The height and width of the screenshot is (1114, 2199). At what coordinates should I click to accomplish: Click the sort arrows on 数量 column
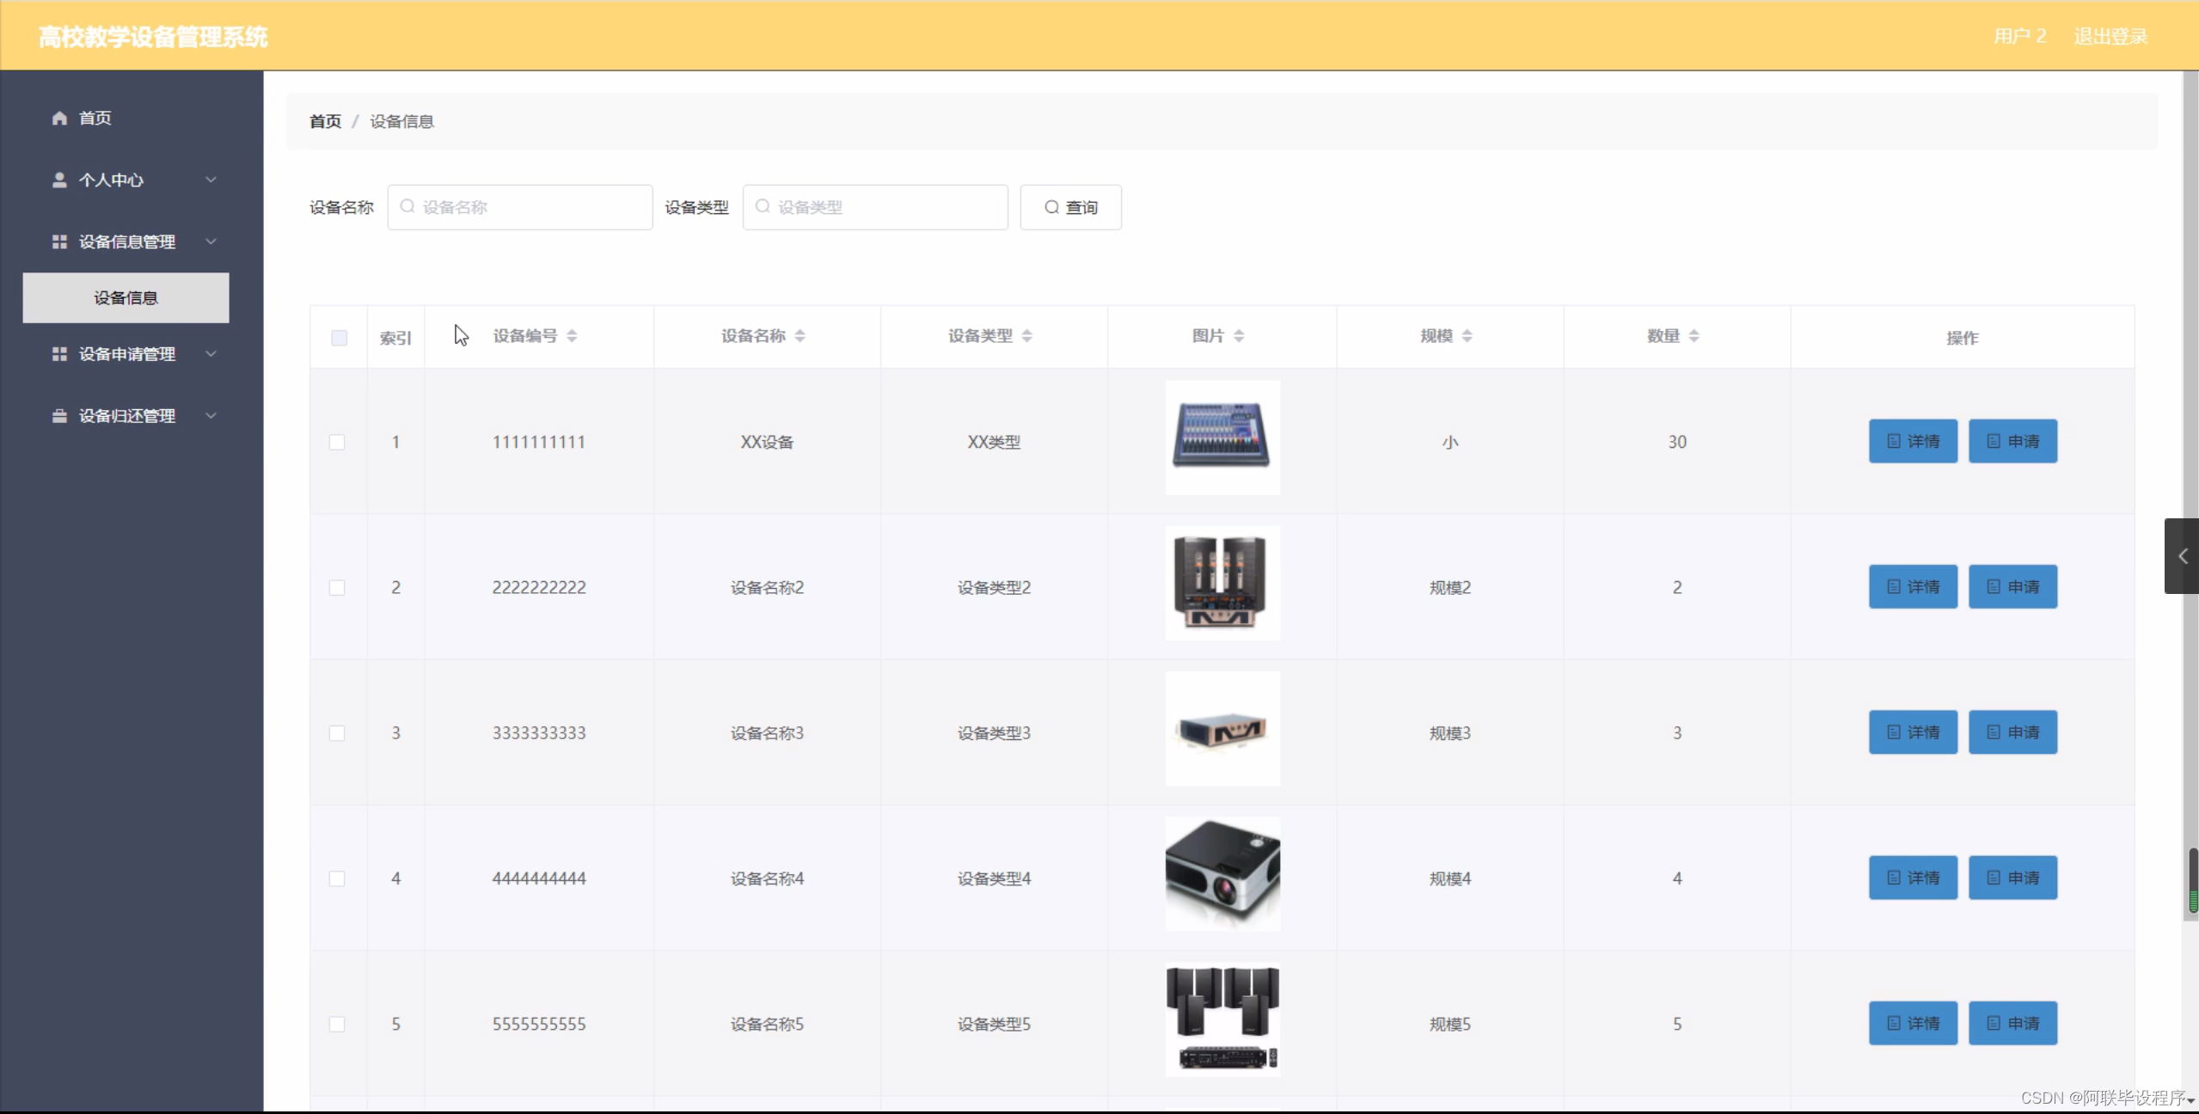coord(1694,335)
